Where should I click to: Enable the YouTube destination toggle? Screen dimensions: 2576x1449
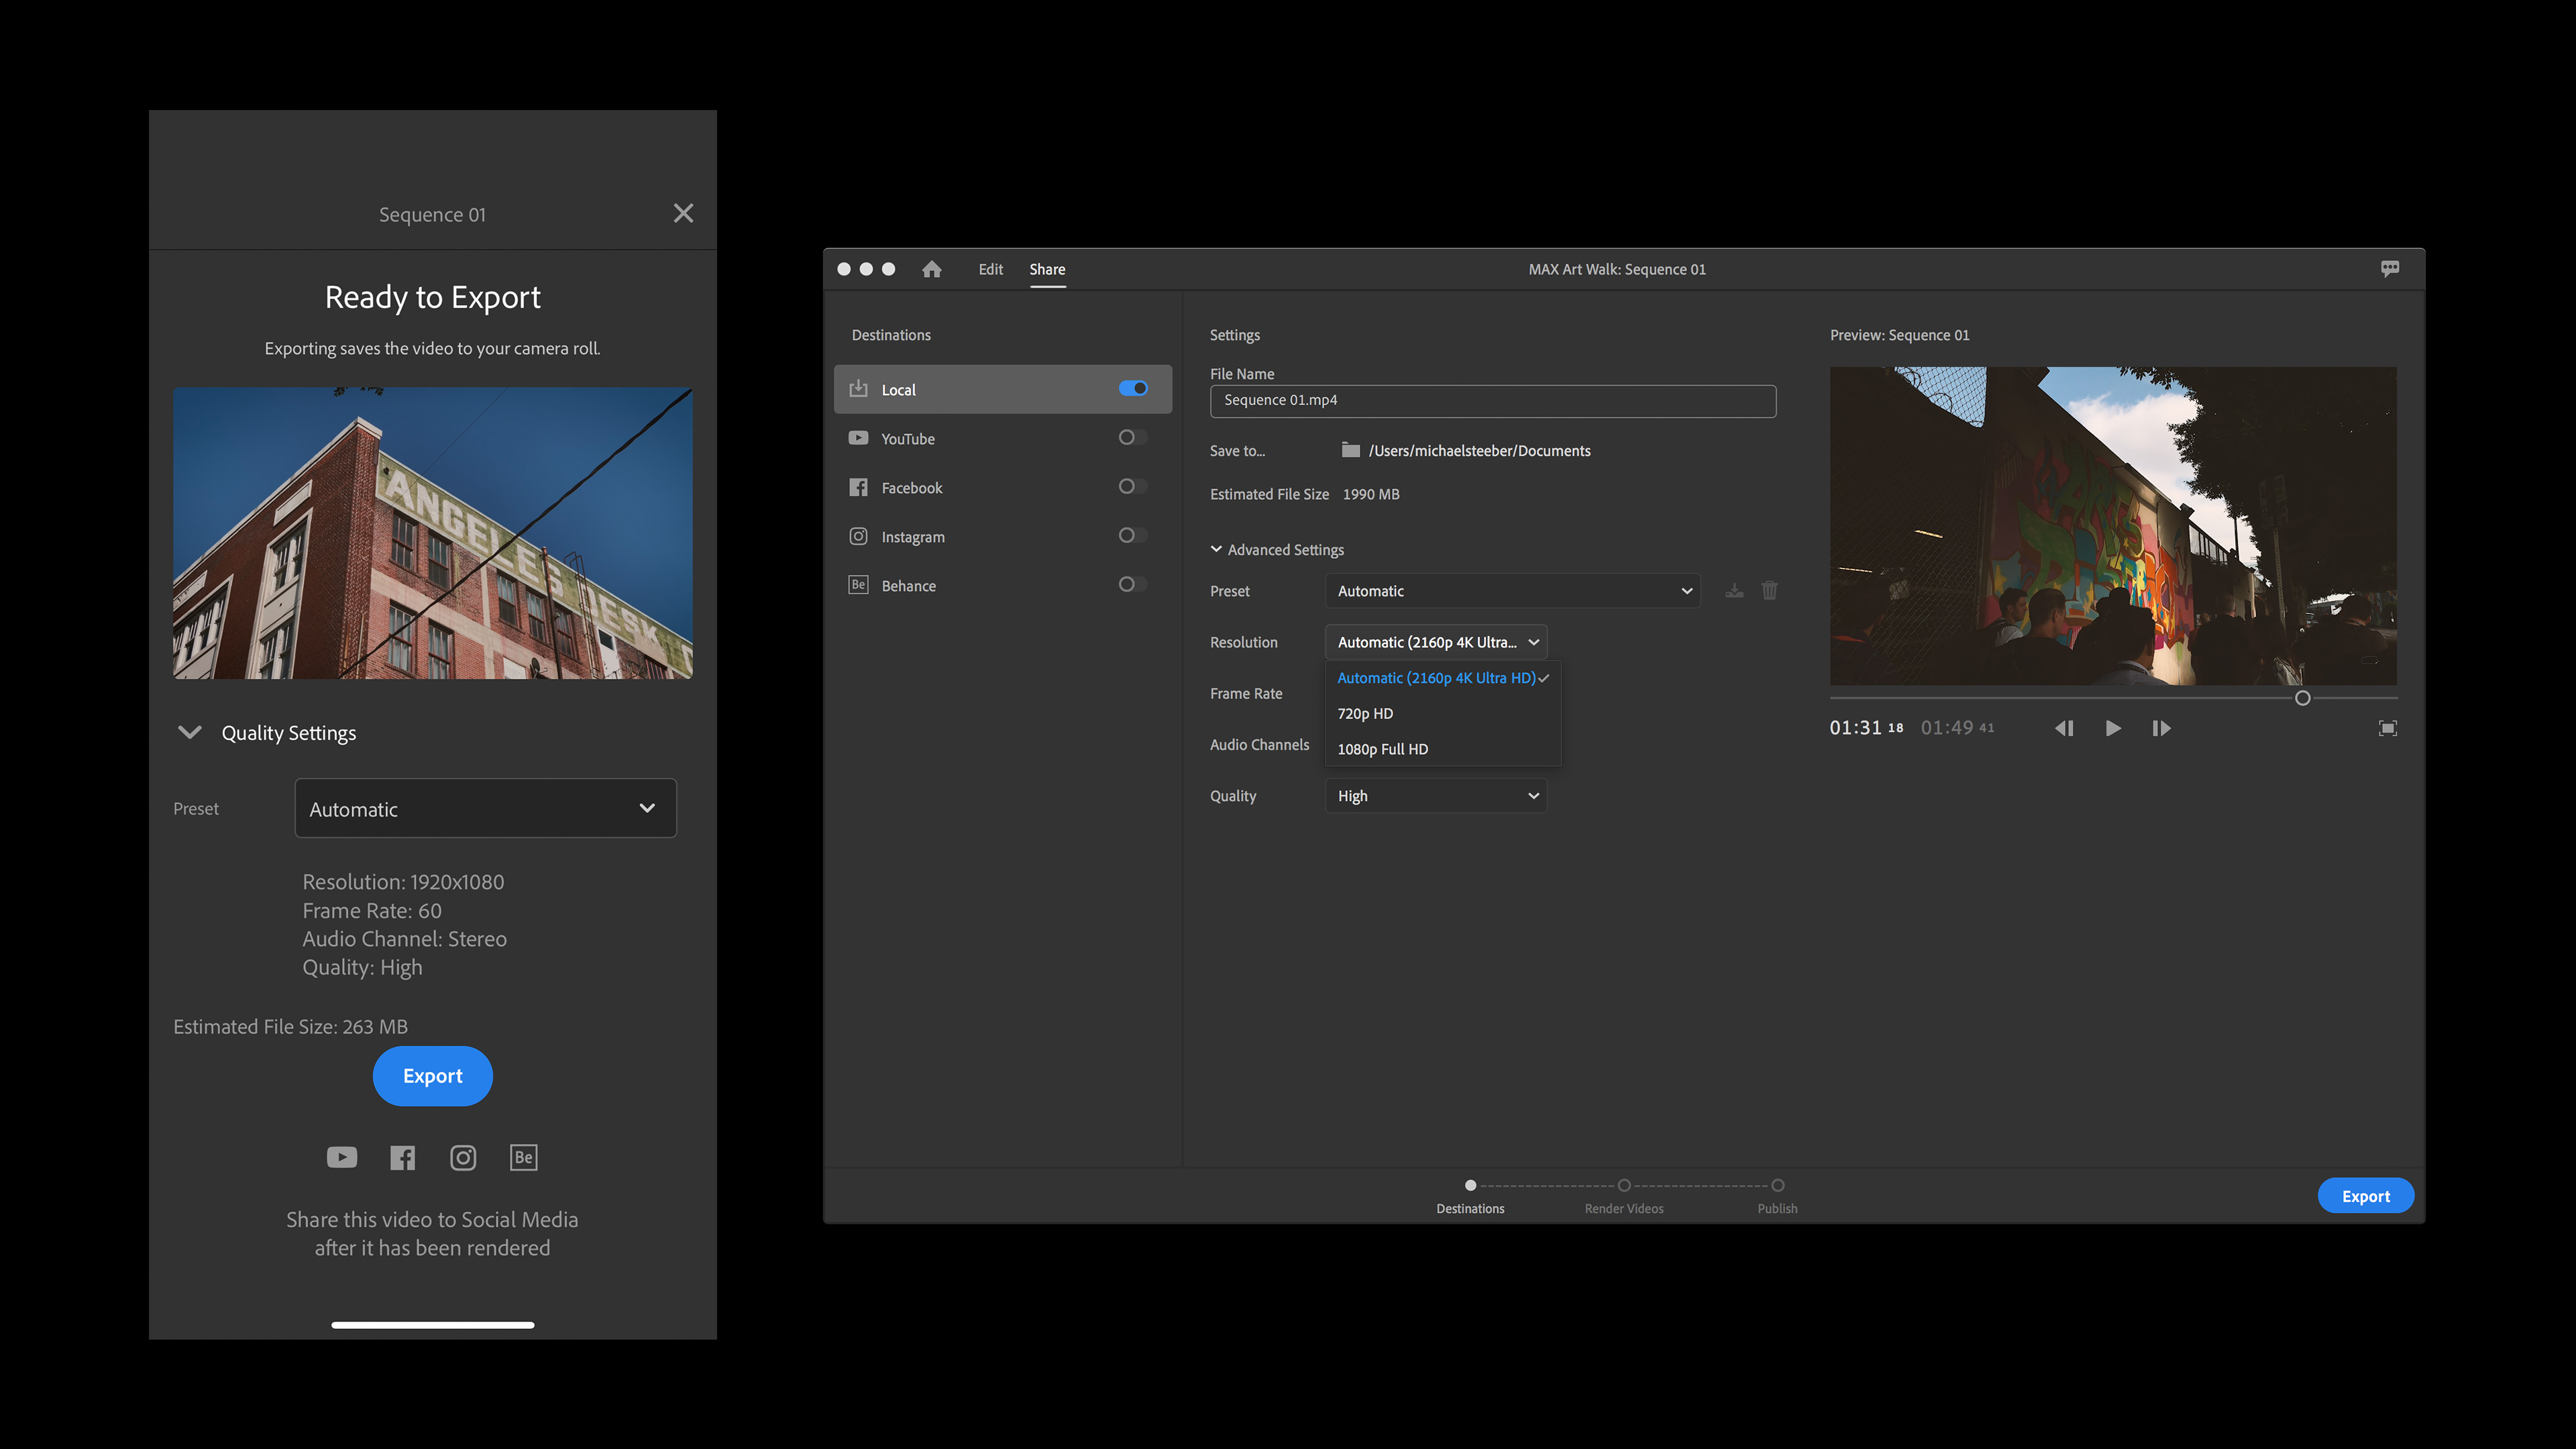pyautogui.click(x=1131, y=437)
